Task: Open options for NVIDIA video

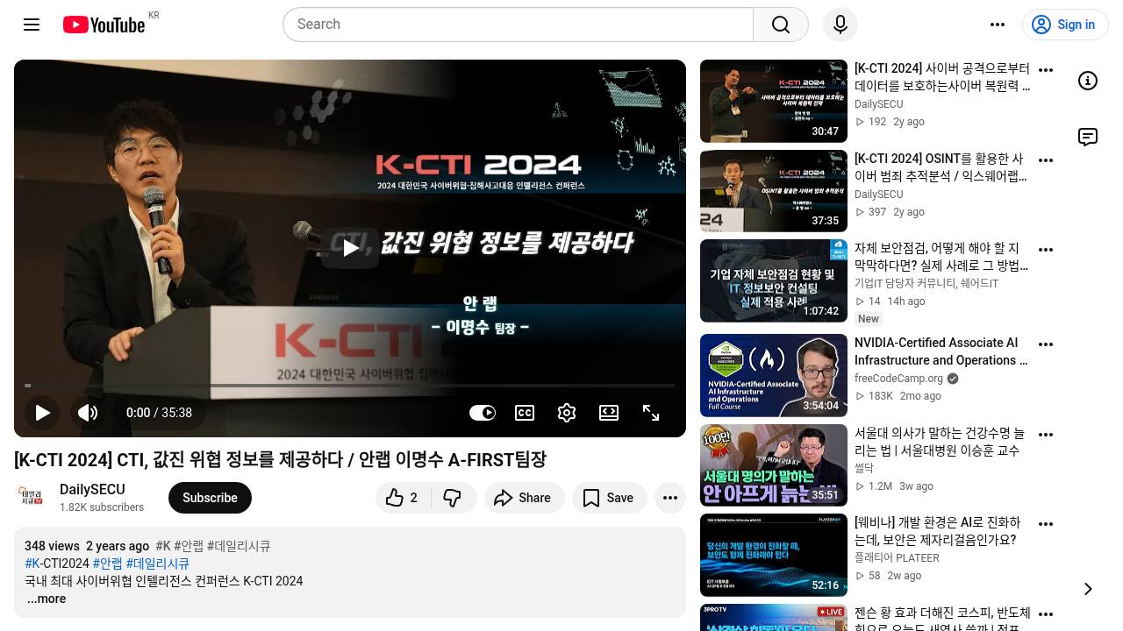Action: (1046, 344)
